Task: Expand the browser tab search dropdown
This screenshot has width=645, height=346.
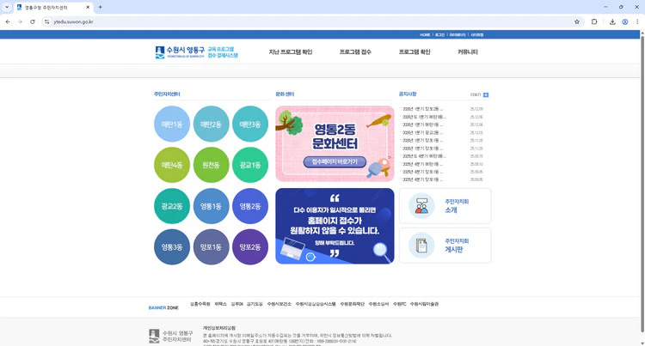Action: point(7,7)
